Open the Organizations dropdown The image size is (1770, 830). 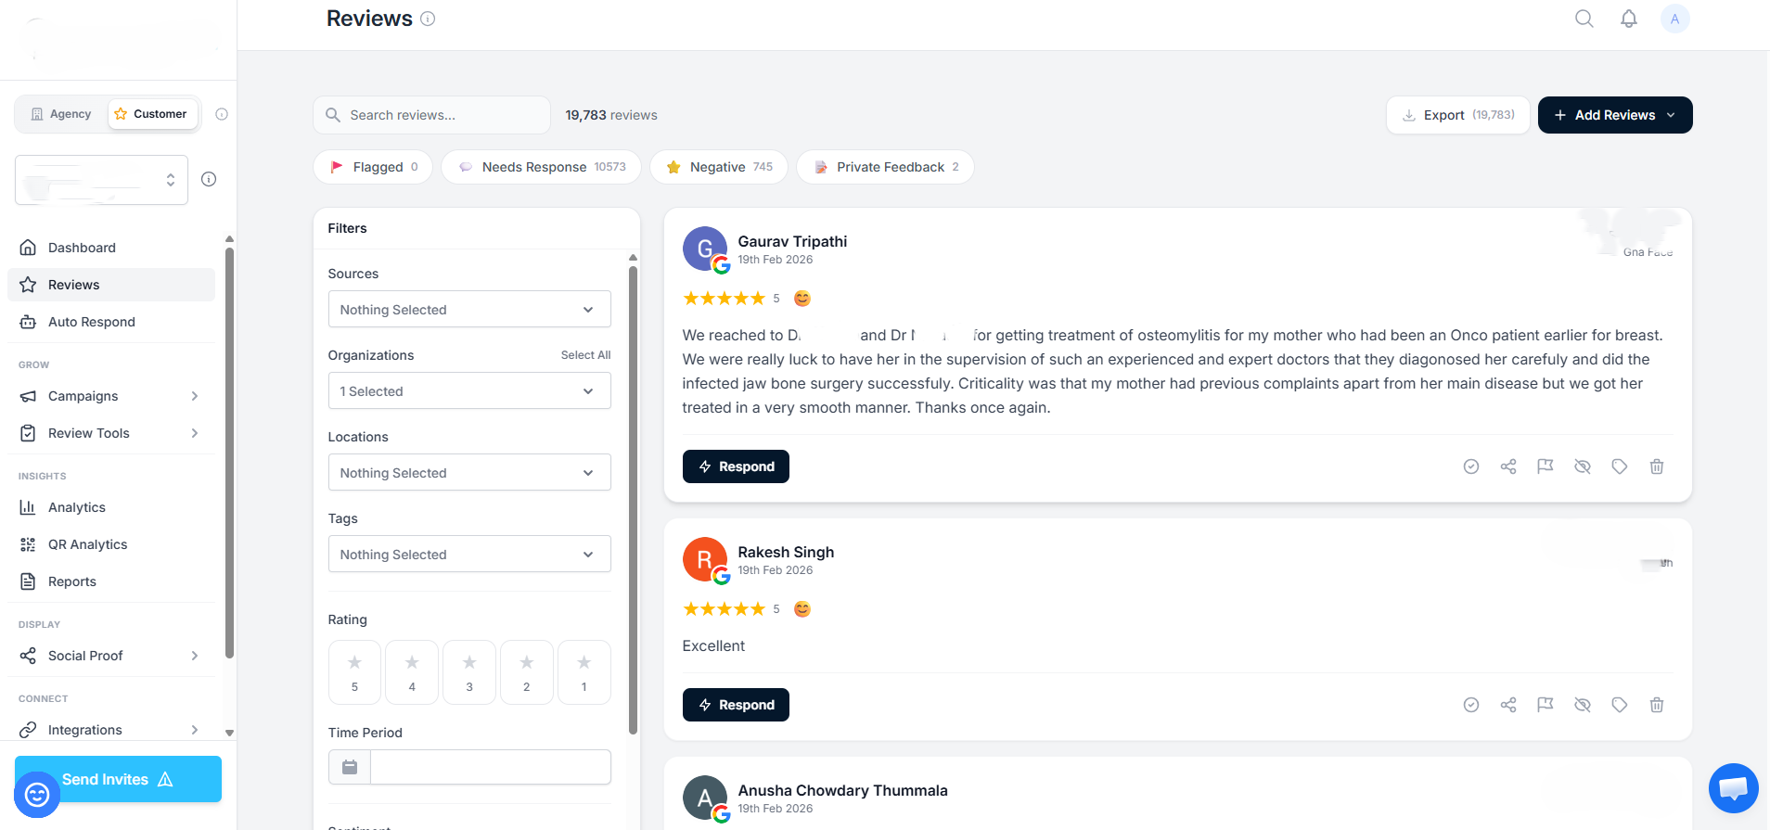(469, 390)
